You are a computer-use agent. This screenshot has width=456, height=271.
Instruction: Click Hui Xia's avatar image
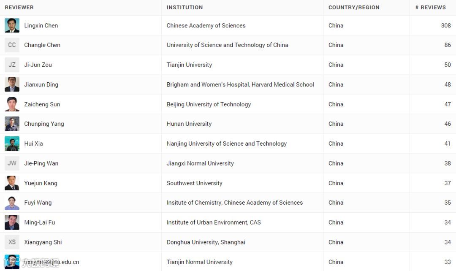point(12,144)
